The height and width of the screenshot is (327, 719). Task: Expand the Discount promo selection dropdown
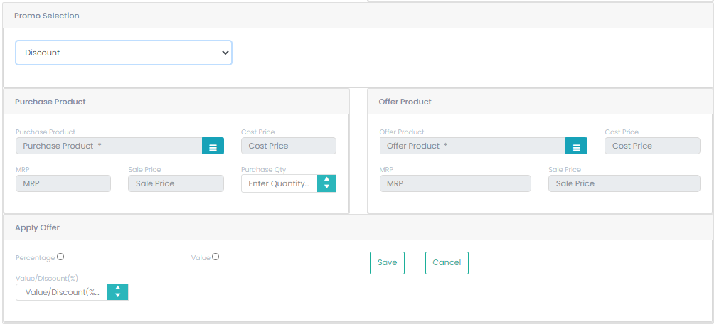pyautogui.click(x=124, y=53)
